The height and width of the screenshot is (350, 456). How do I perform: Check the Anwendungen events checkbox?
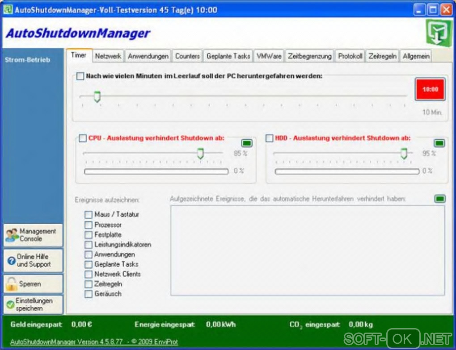[x=89, y=254]
